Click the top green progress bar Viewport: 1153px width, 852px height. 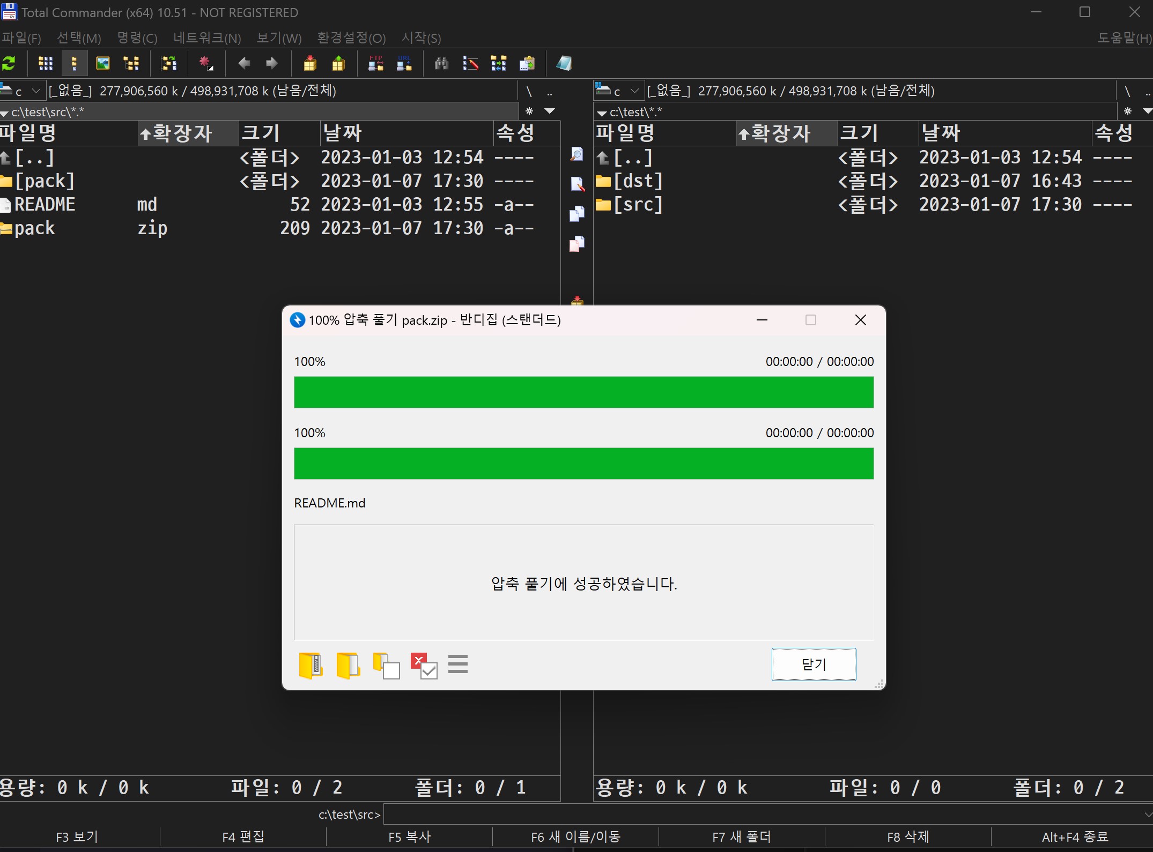click(583, 392)
